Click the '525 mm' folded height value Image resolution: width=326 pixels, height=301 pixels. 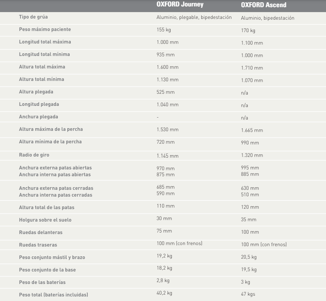pyautogui.click(x=166, y=92)
